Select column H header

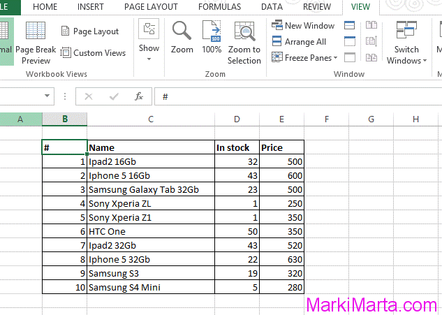click(x=415, y=119)
